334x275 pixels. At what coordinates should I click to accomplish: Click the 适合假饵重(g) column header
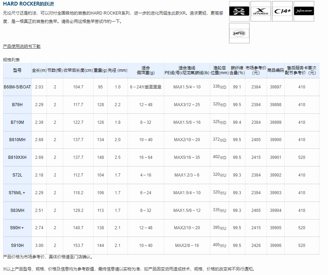(146, 70)
